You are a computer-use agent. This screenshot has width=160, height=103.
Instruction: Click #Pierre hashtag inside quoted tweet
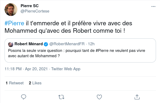coord(102,51)
